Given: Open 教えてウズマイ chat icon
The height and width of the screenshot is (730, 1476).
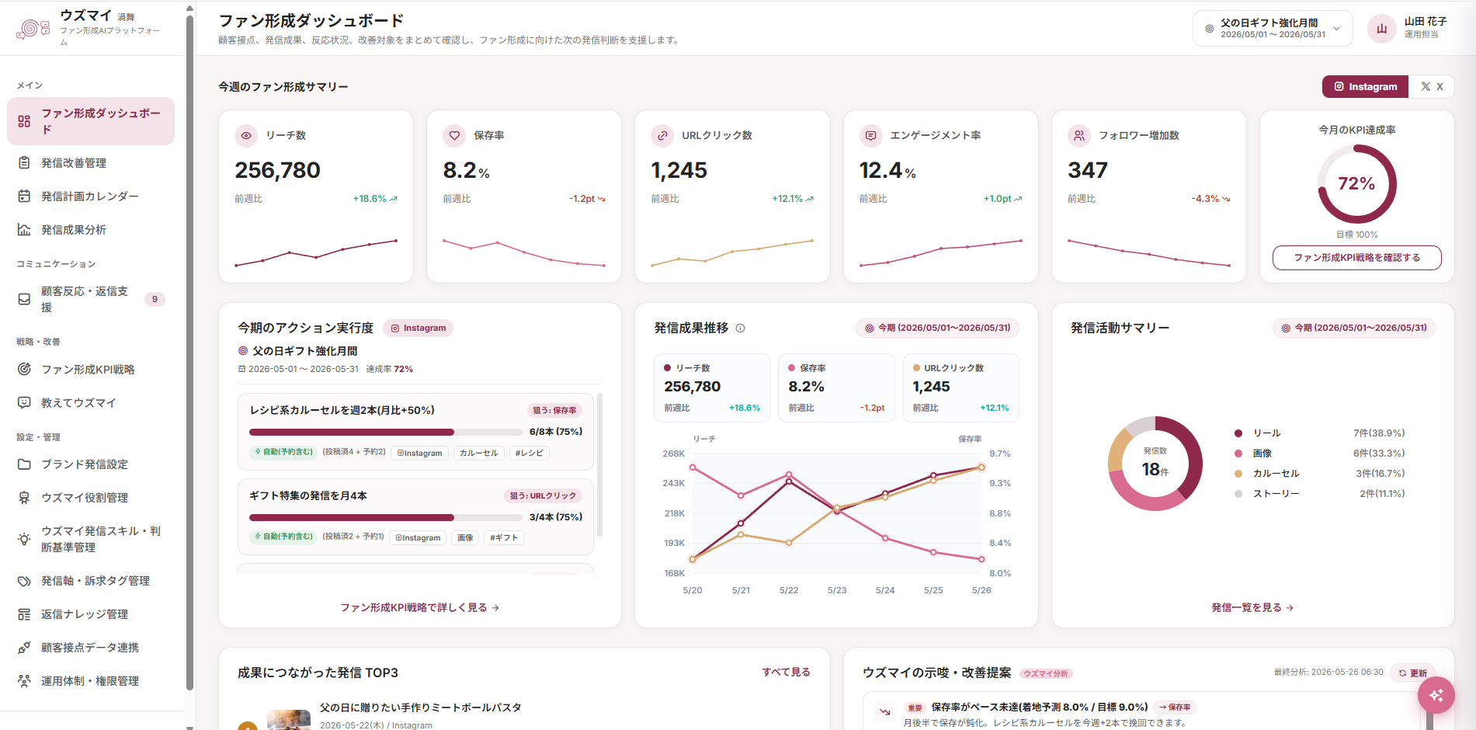Looking at the screenshot, I should pyautogui.click(x=24, y=403).
